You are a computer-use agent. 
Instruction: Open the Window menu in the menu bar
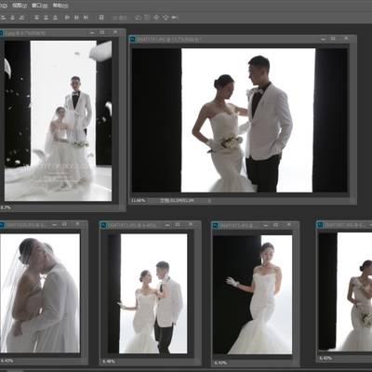pyautogui.click(x=40, y=6)
